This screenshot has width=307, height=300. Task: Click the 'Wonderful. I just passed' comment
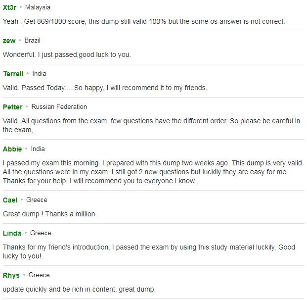point(67,54)
